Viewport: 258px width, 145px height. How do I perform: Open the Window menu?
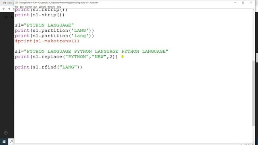click(x=51, y=7)
